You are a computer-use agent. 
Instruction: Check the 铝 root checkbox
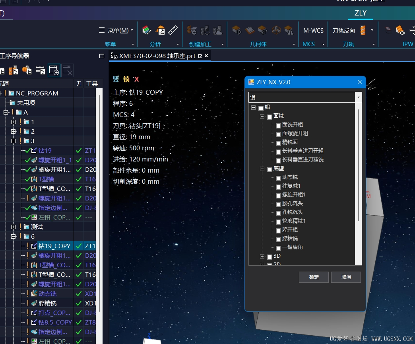(261, 108)
